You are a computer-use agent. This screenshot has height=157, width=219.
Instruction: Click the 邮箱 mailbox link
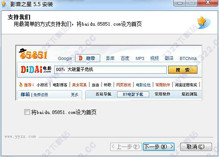coord(25,94)
